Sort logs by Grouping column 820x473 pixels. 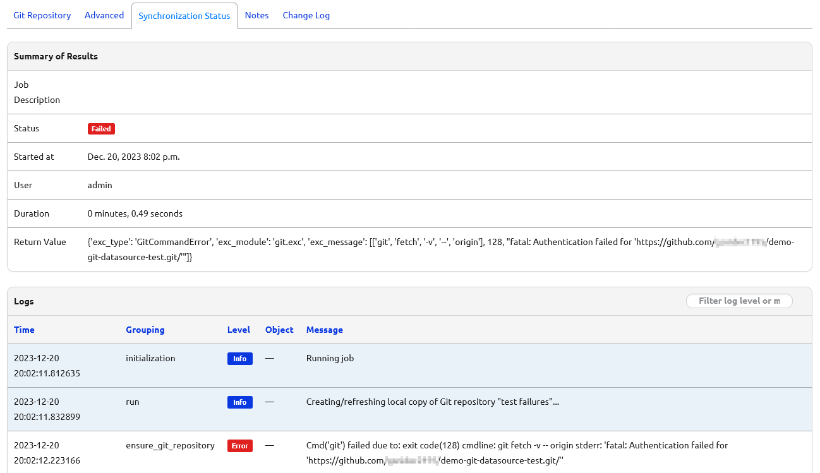tap(145, 329)
